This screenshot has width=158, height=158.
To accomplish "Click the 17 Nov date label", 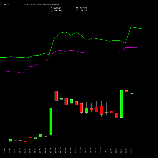I will pos(65,150).
